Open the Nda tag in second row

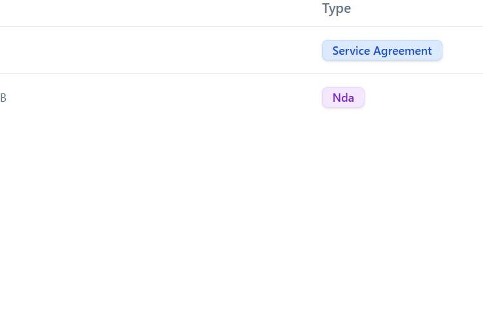coord(343,98)
